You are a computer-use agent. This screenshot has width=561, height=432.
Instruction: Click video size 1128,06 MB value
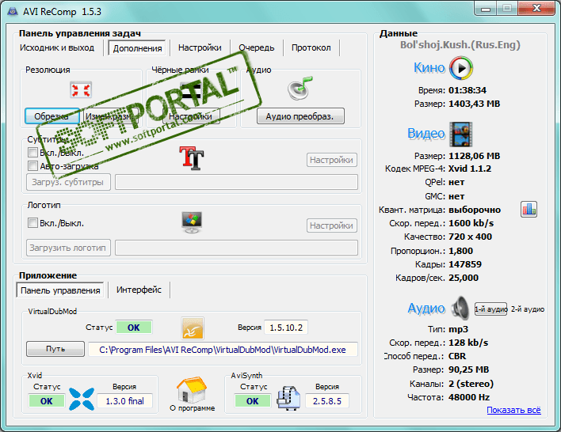[x=475, y=156]
